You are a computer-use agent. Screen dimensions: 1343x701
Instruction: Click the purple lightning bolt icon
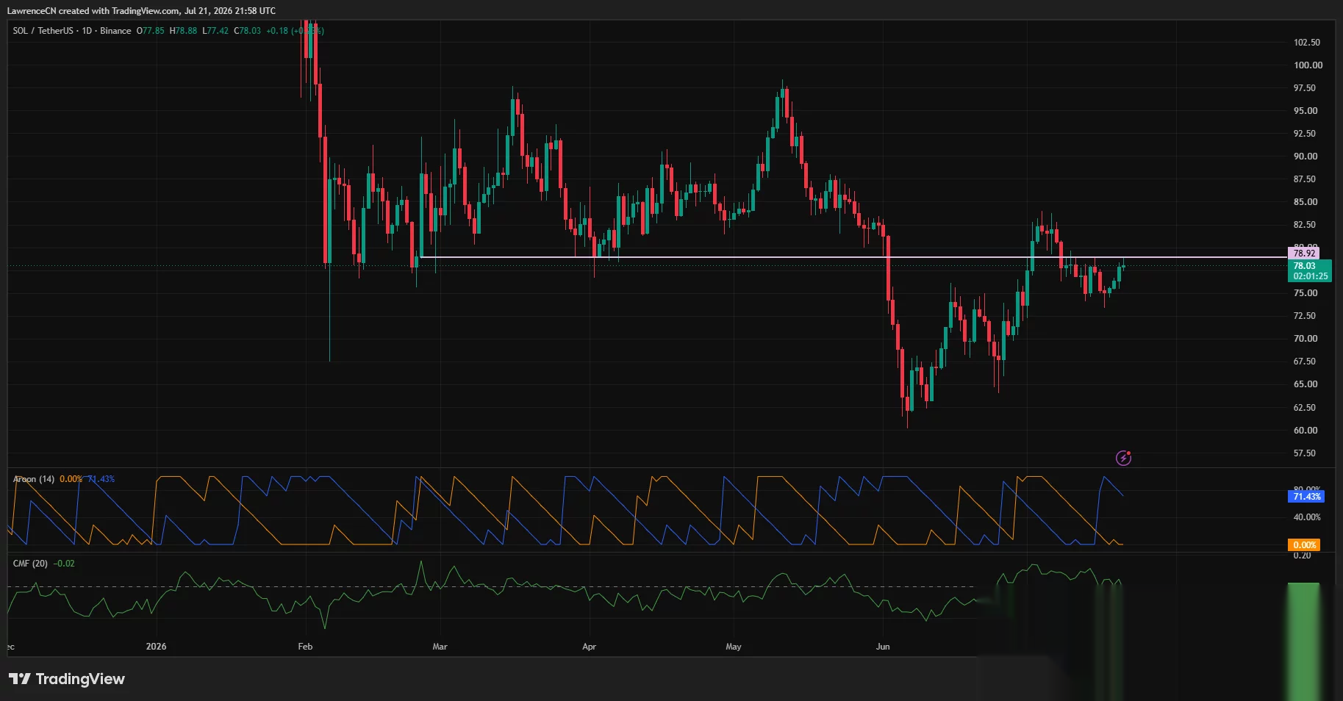1123,459
